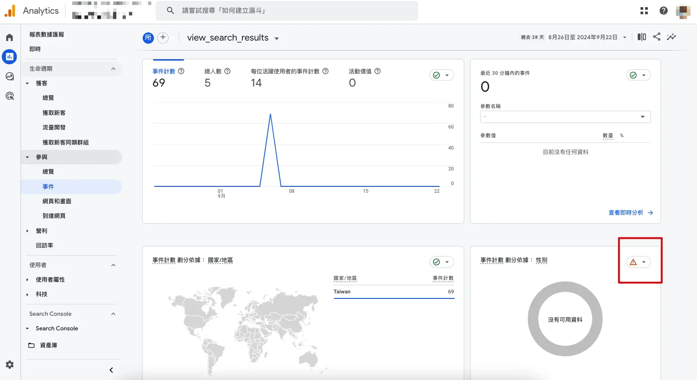The height and width of the screenshot is (380, 697).
Task: Open the compare/edit comparisons icon
Action: 642,37
